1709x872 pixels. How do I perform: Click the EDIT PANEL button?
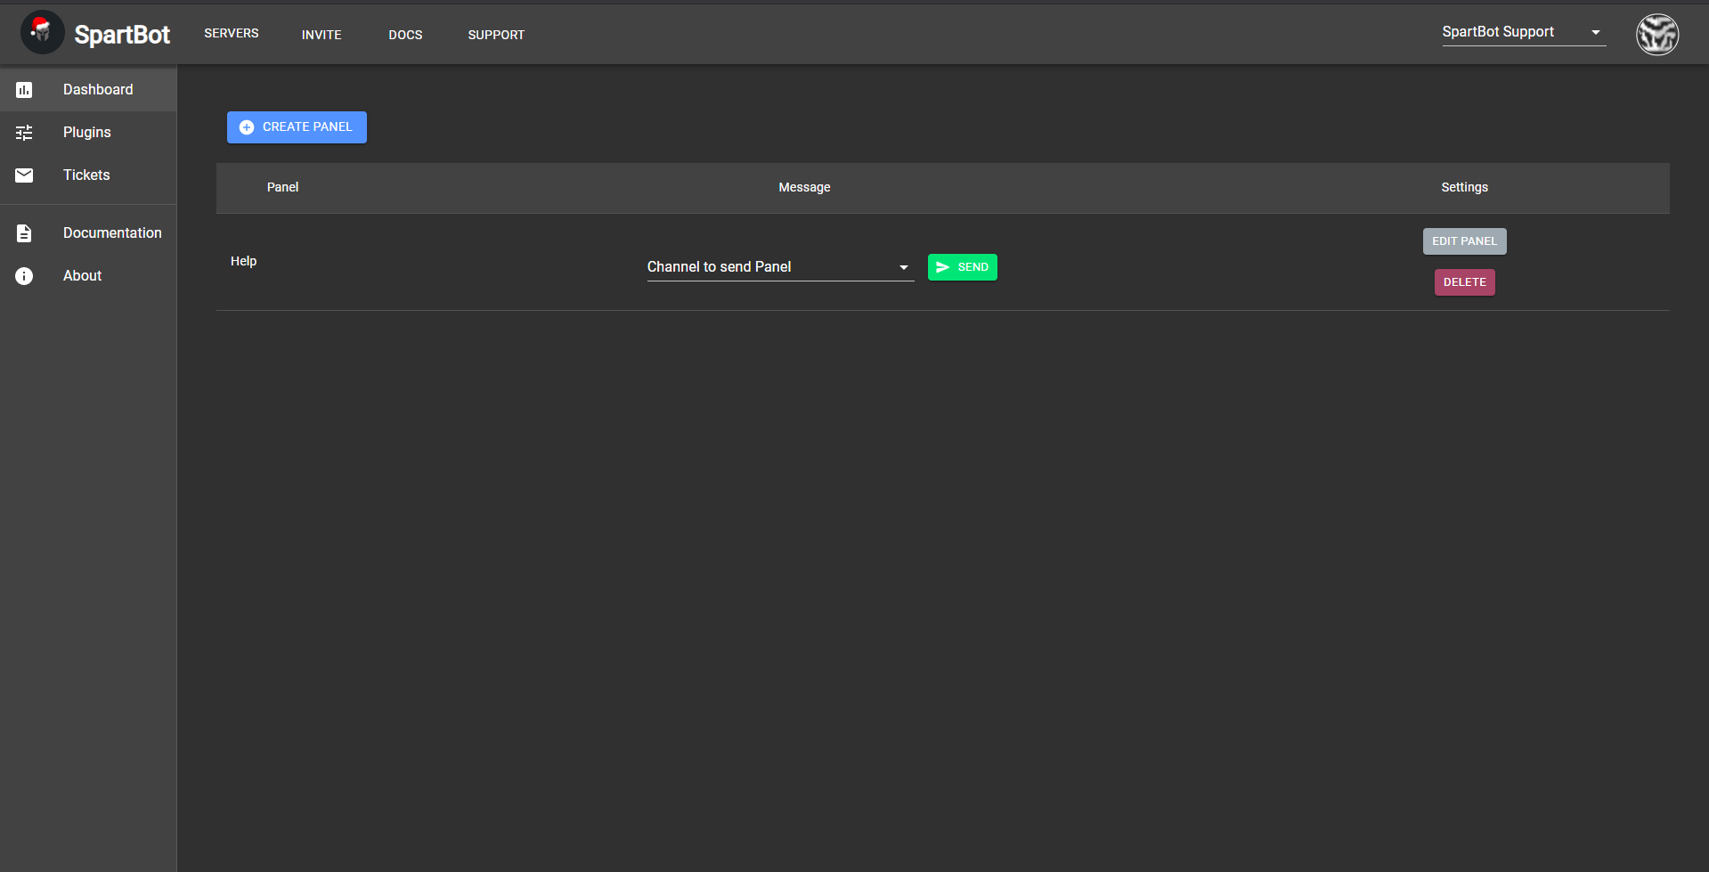coord(1464,241)
